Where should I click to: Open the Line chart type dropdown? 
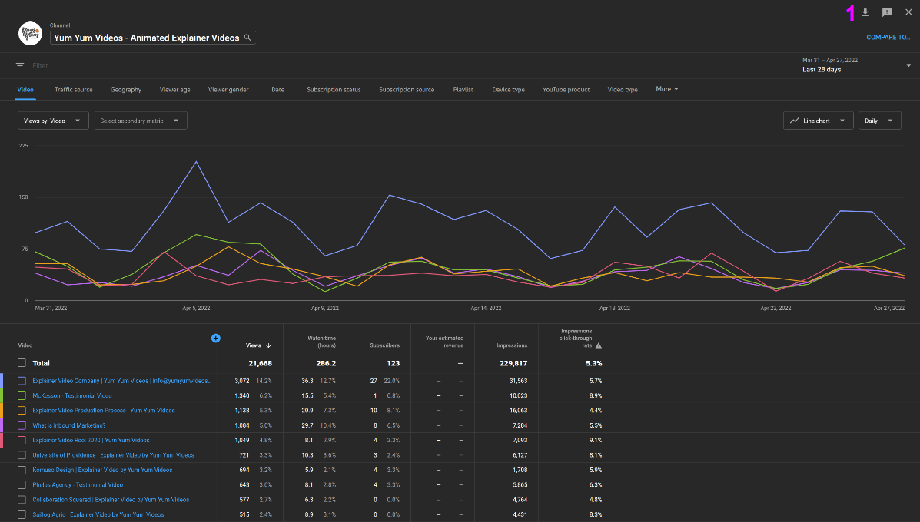818,121
